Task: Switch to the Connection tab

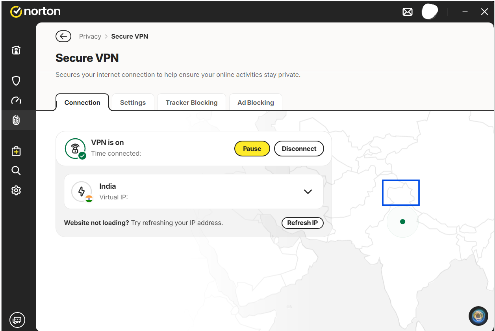Action: click(x=82, y=102)
